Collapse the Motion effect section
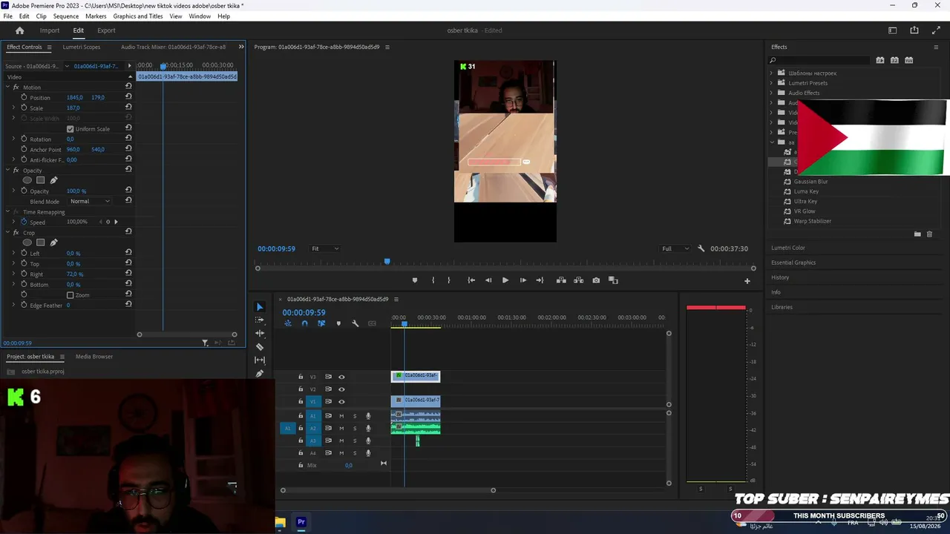This screenshot has width=950, height=534. tap(7, 87)
